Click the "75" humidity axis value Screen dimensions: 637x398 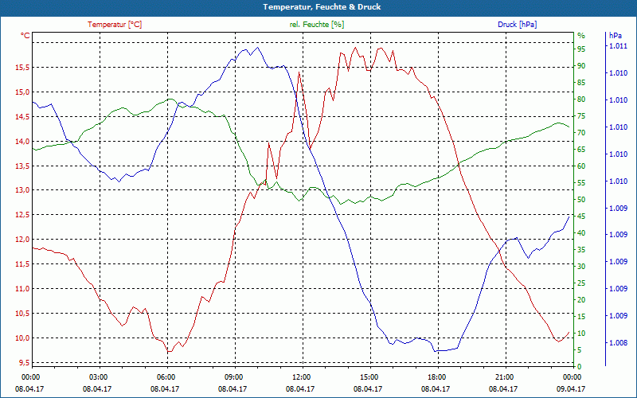click(x=581, y=116)
